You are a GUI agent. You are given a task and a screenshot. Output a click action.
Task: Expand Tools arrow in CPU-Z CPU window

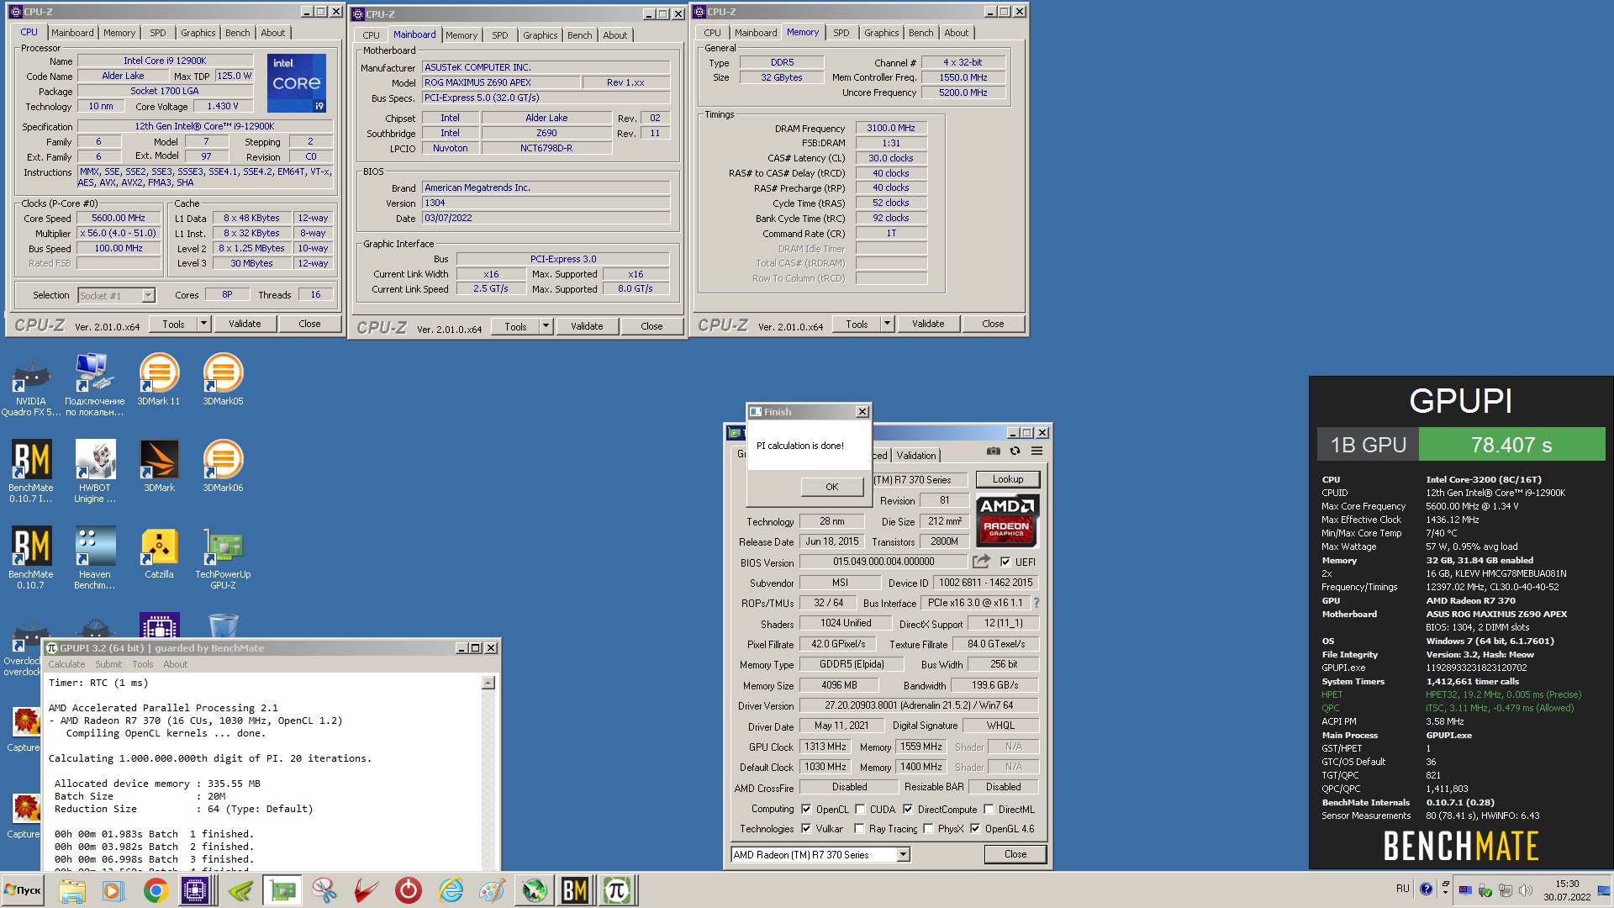click(203, 324)
